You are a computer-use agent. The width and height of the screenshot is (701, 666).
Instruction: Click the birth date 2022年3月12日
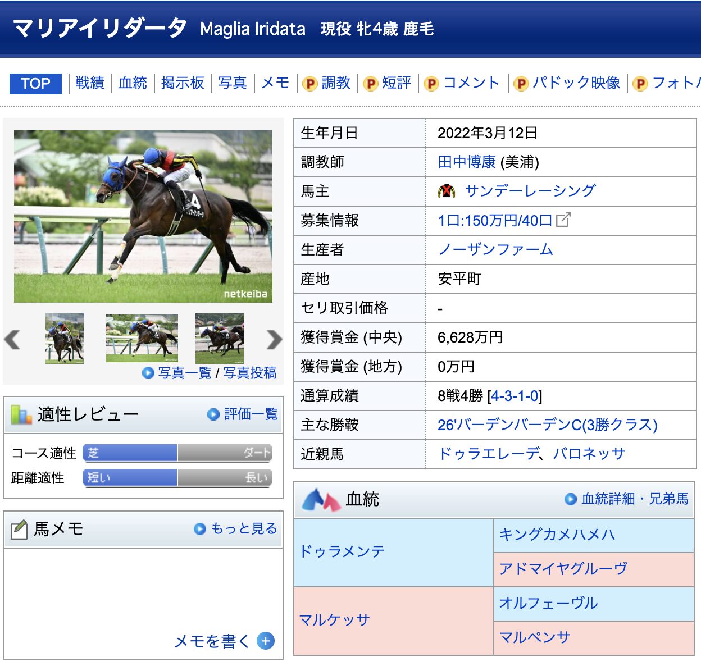pyautogui.click(x=488, y=133)
